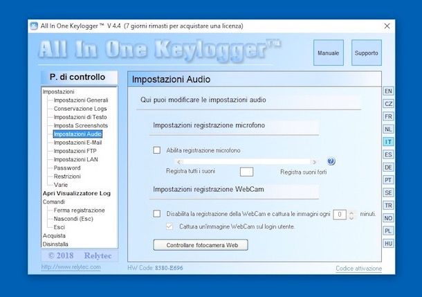Open the http://www.relytec.com link
The width and height of the screenshot is (422, 297).
pos(71,267)
